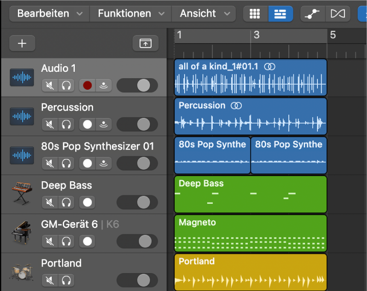Click the duplicate track upload-arrow icon

point(145,43)
